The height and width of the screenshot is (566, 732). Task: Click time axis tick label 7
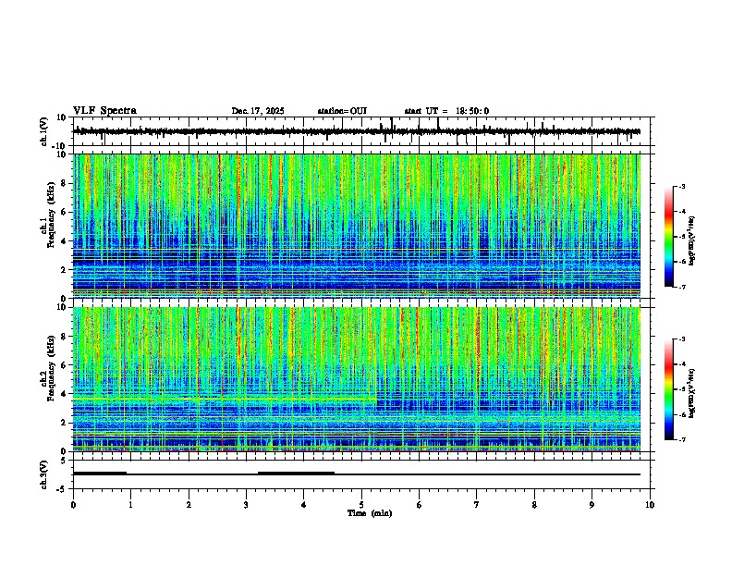(477, 505)
